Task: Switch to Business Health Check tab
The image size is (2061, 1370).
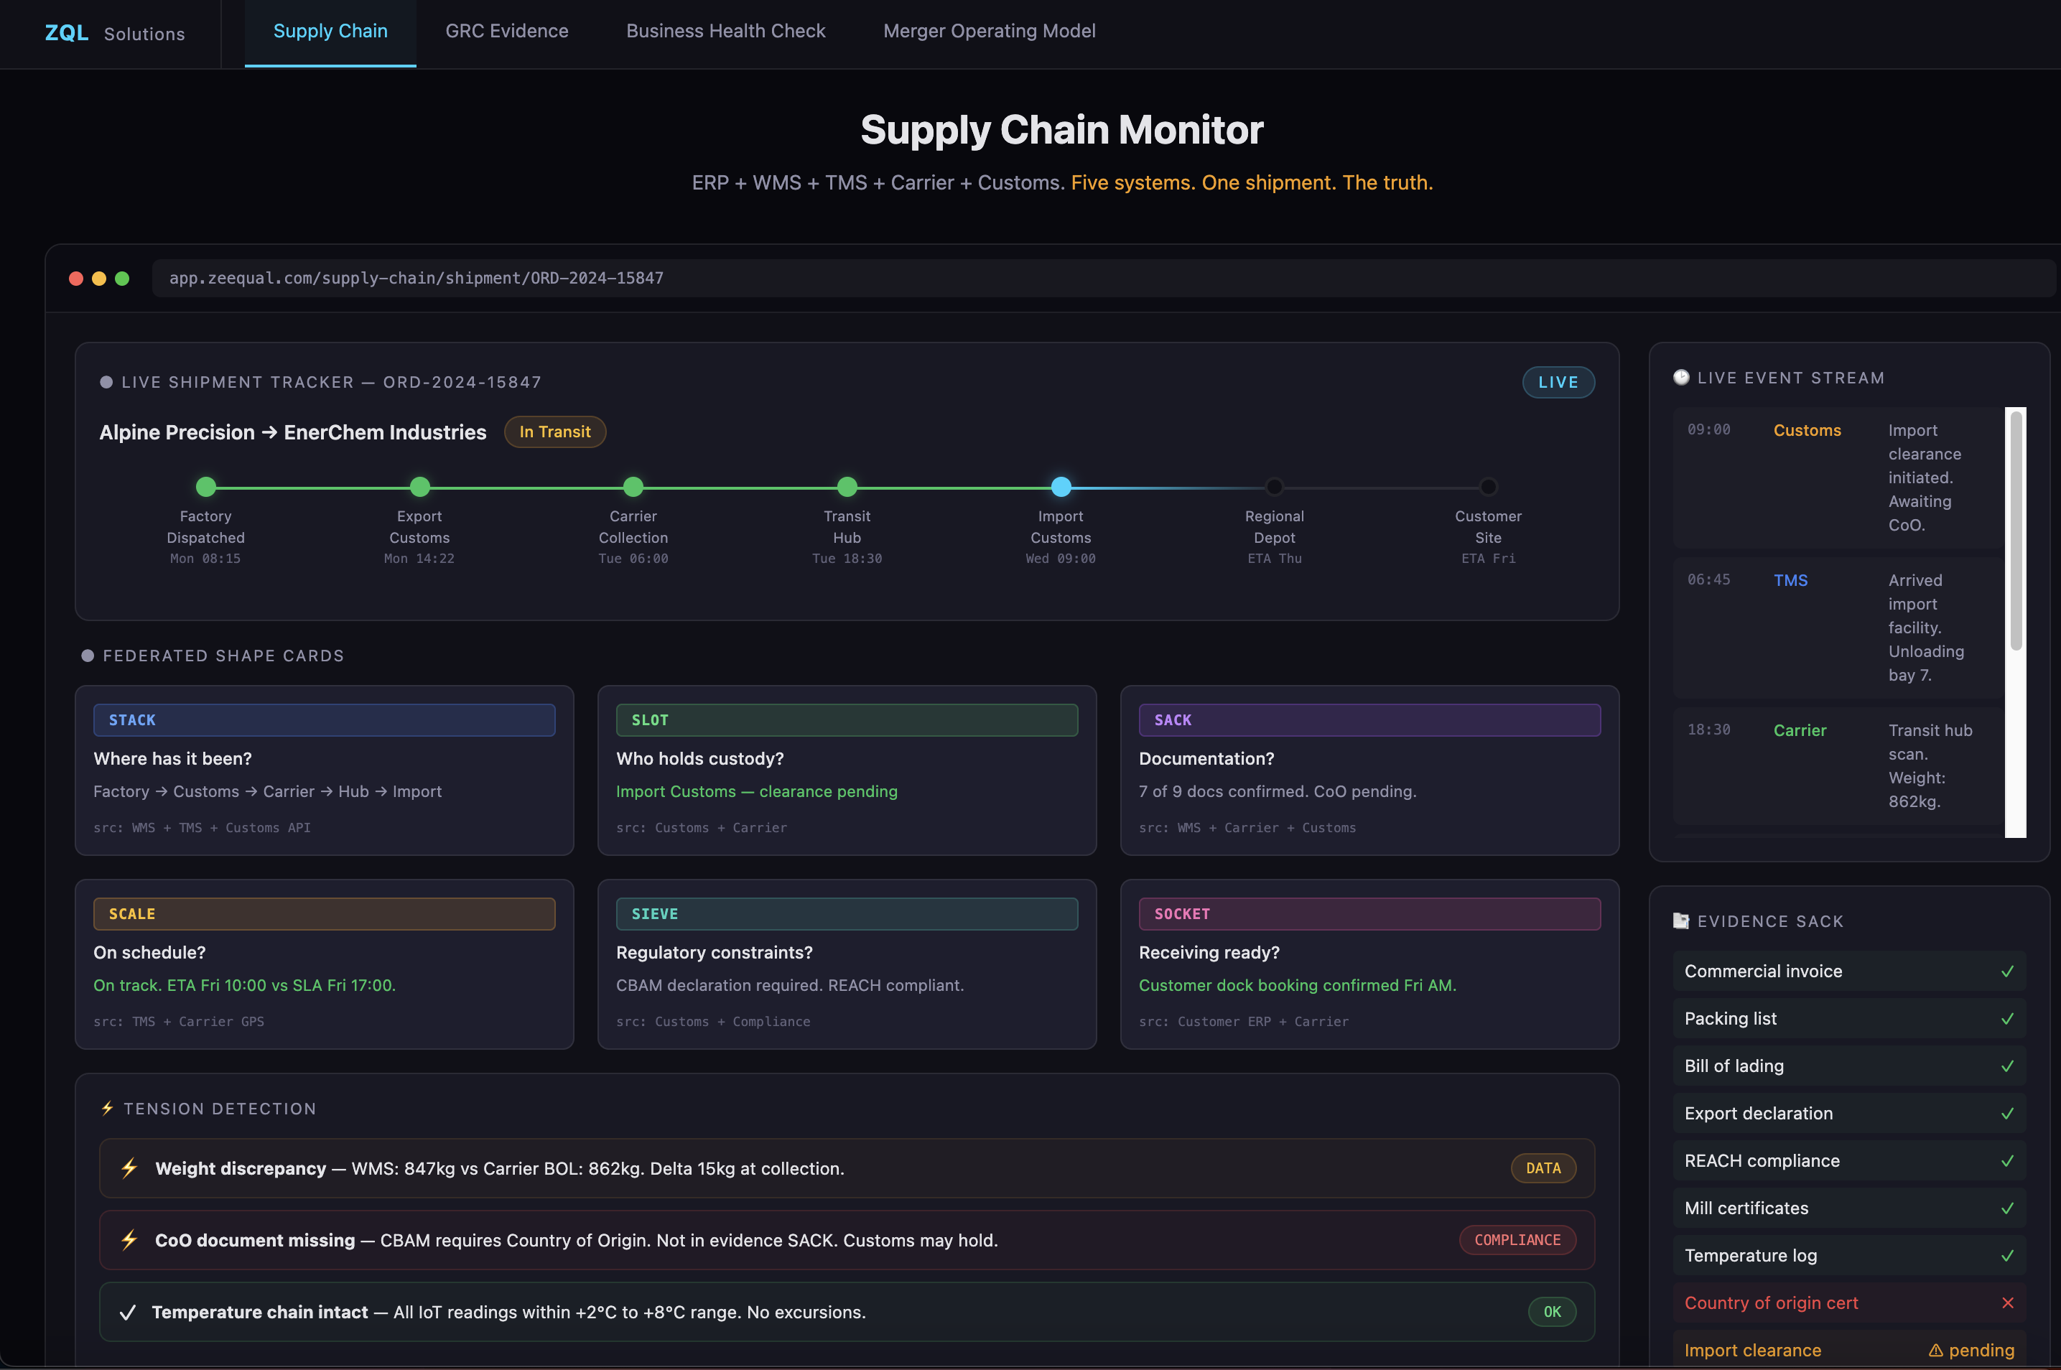Action: tap(725, 32)
